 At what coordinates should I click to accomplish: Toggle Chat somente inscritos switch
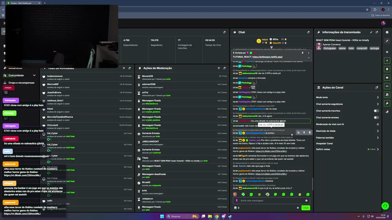pos(376,111)
